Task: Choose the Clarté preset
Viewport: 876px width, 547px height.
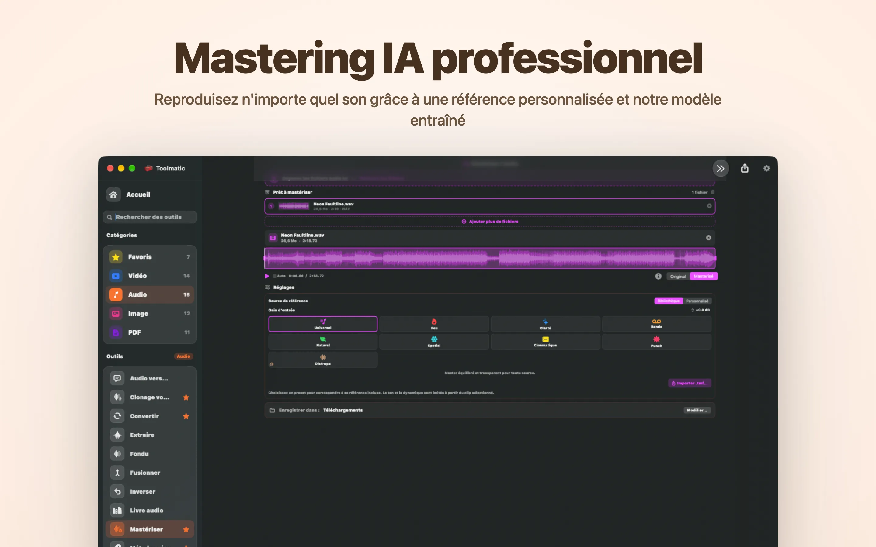Action: tap(545, 324)
